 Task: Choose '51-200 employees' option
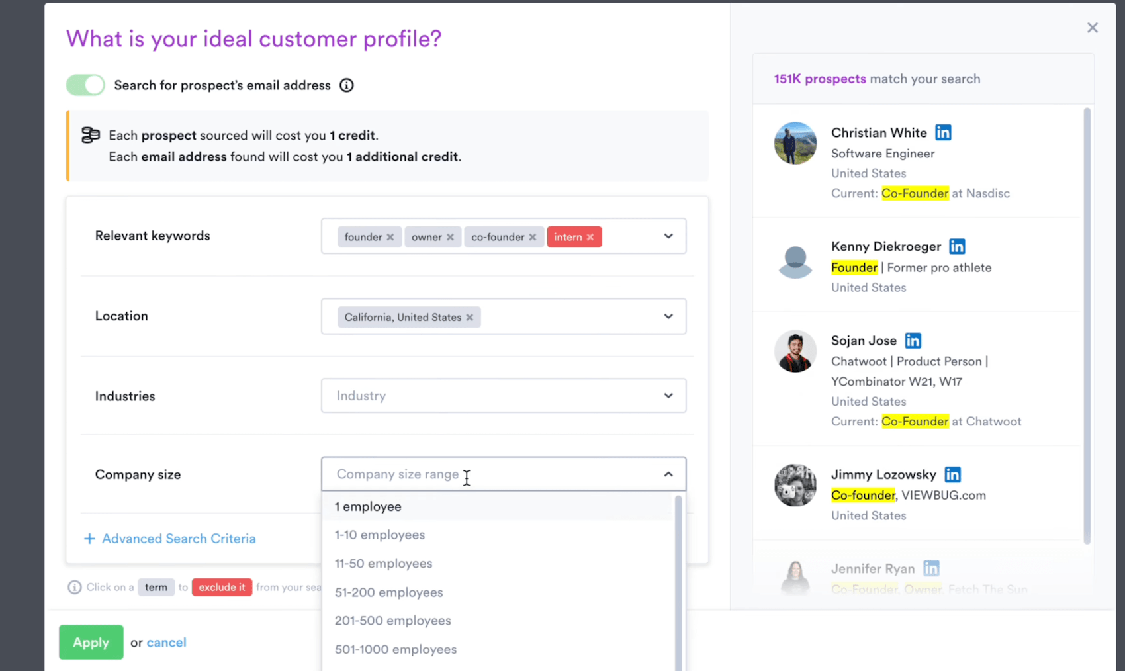point(497,592)
